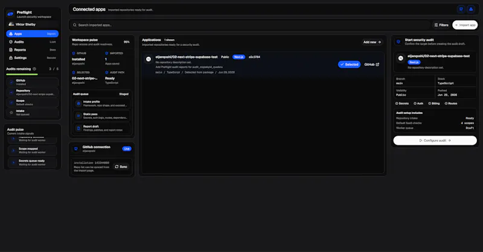Go to Audits in the sidebar
Screen dimensions: 483x252
coord(33,42)
